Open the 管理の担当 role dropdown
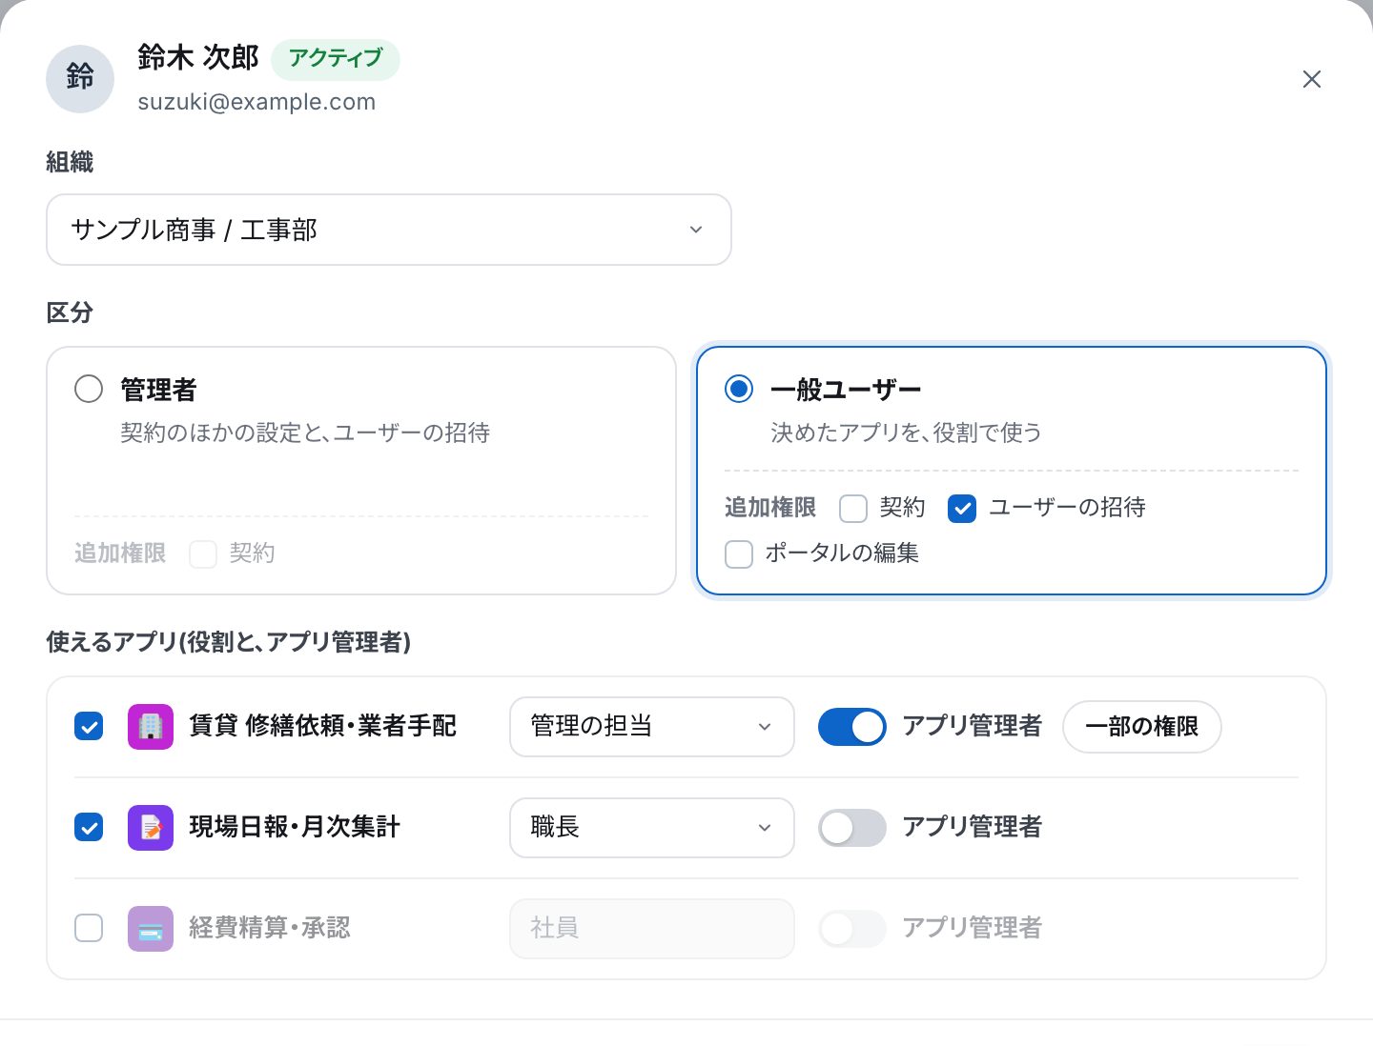This screenshot has width=1373, height=1046. pos(652,727)
